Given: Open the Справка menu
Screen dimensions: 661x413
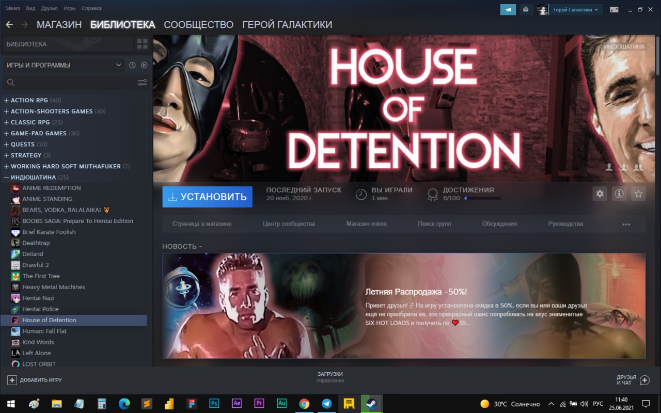Looking at the screenshot, I should [91, 8].
